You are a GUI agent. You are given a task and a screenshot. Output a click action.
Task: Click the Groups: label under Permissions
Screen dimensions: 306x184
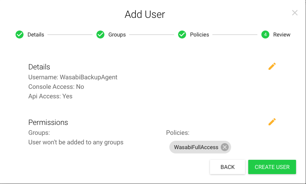39,133
